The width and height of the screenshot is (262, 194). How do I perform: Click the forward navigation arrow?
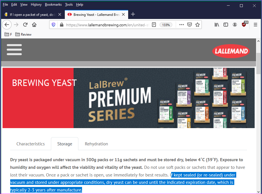[16, 25]
